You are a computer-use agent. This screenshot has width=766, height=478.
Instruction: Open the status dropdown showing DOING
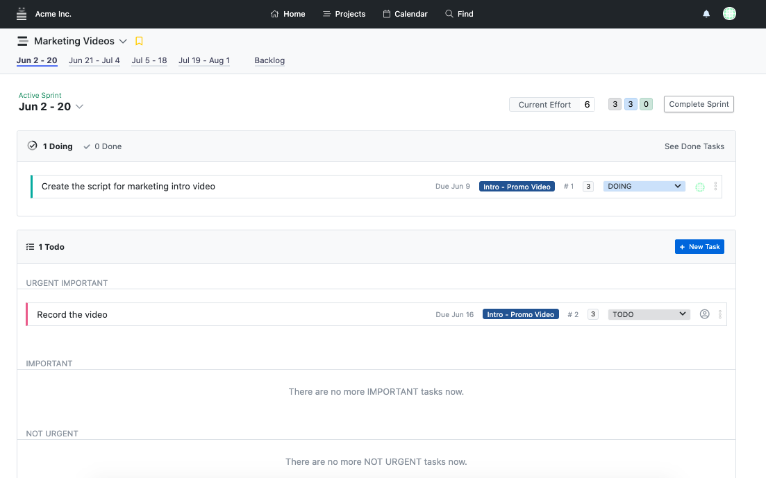[644, 186]
